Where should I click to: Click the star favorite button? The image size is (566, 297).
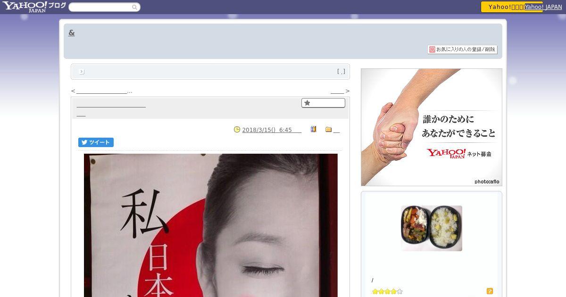(323, 103)
